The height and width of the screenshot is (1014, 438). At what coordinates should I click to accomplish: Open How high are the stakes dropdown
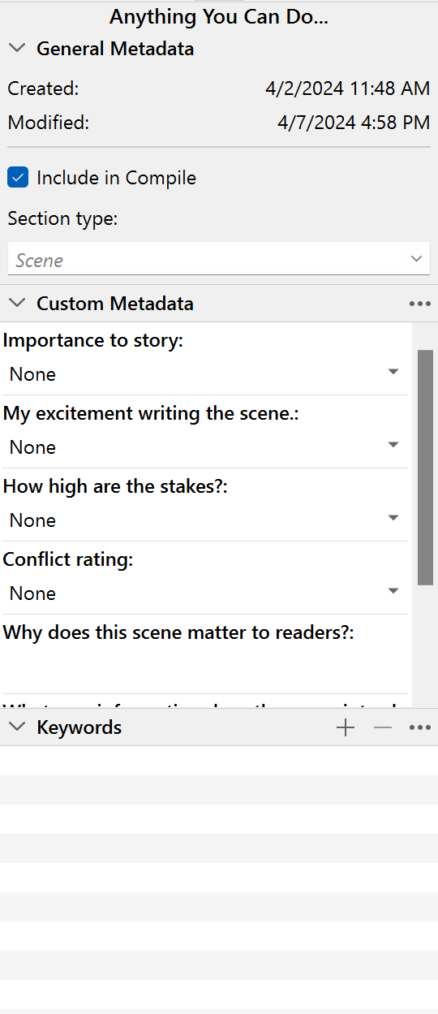pos(205,520)
